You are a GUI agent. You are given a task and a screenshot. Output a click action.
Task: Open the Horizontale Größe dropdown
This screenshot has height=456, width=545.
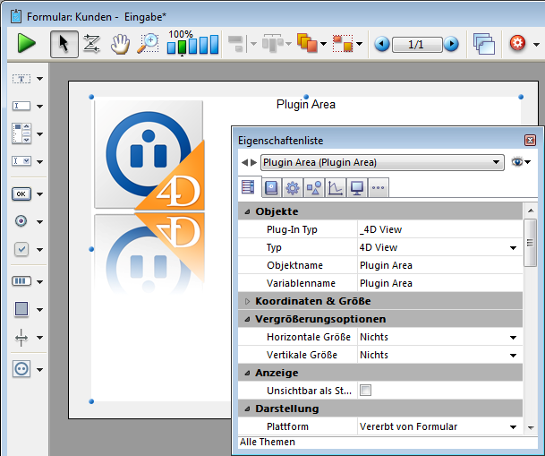pos(514,337)
